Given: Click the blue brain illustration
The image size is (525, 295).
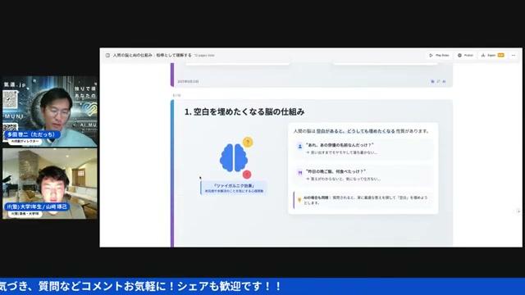Looking at the screenshot, I should [234, 158].
